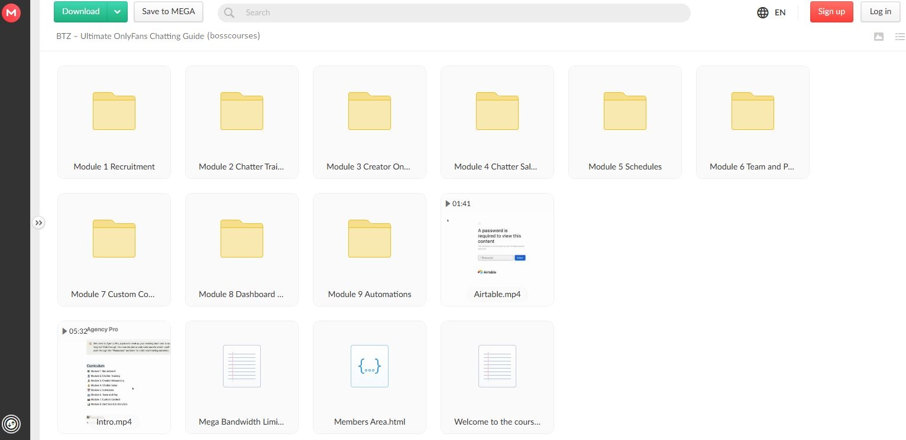Switch to list view
Screen dimensions: 906x440
pos(899,37)
